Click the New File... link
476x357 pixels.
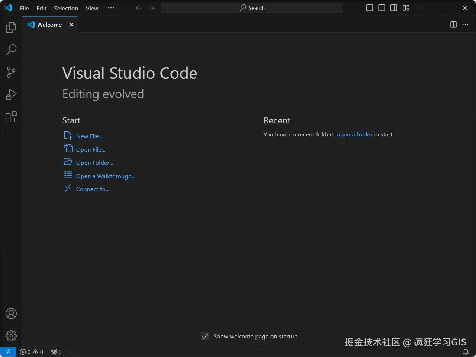click(x=89, y=136)
